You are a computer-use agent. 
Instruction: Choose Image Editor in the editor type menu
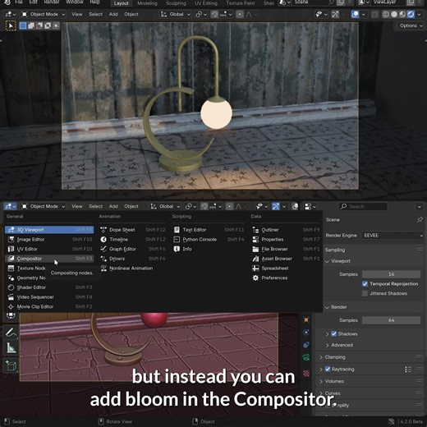(49, 239)
